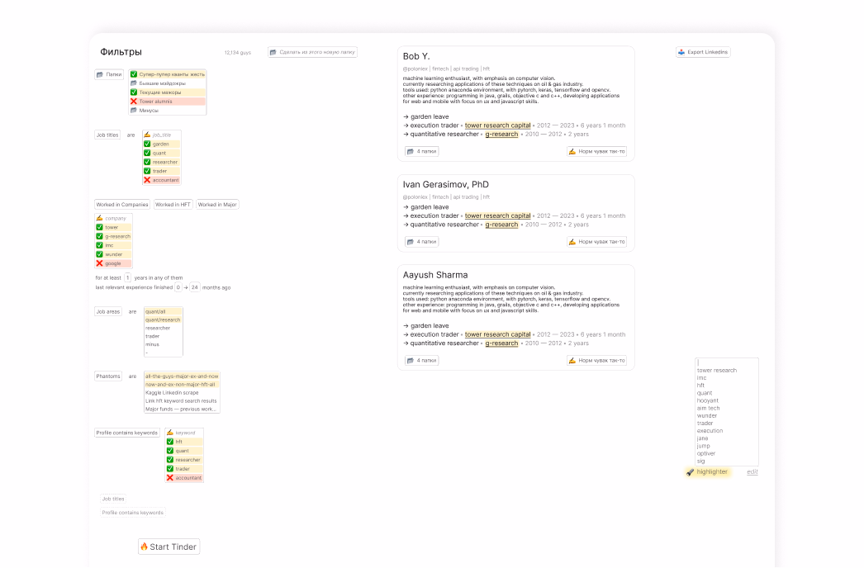Click pencil icon in Aayush Sharma card's note

(x=572, y=361)
